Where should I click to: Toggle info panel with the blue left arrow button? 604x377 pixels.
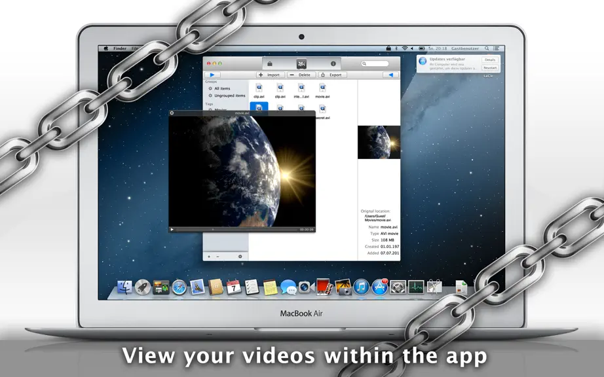390,75
